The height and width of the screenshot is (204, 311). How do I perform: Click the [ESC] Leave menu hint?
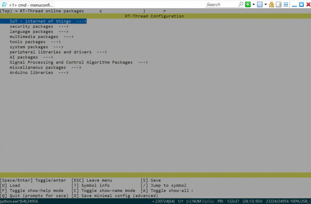pyautogui.click(x=92, y=181)
